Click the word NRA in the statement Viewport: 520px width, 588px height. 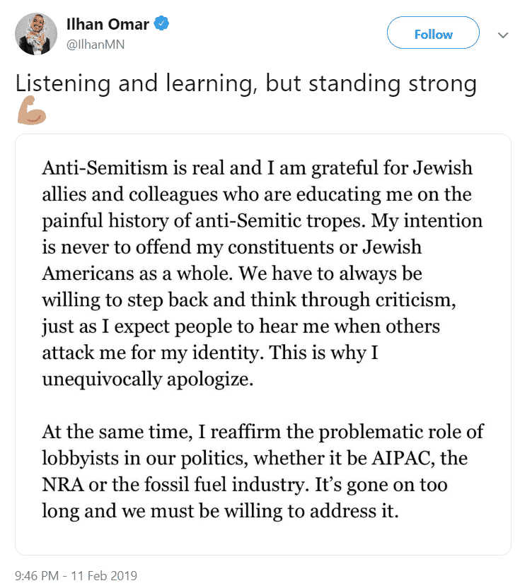point(63,485)
